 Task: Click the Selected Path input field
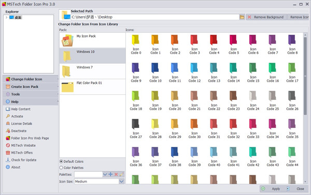[154, 17]
